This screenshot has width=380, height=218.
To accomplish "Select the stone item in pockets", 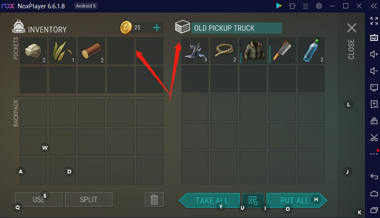I will pyautogui.click(x=33, y=51).
